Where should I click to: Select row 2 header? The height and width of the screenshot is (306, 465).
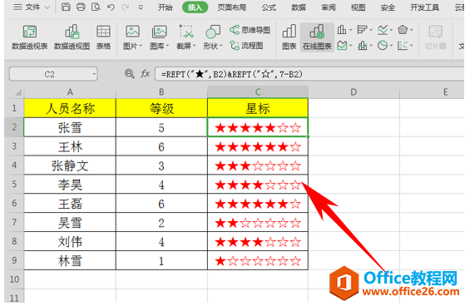point(14,127)
